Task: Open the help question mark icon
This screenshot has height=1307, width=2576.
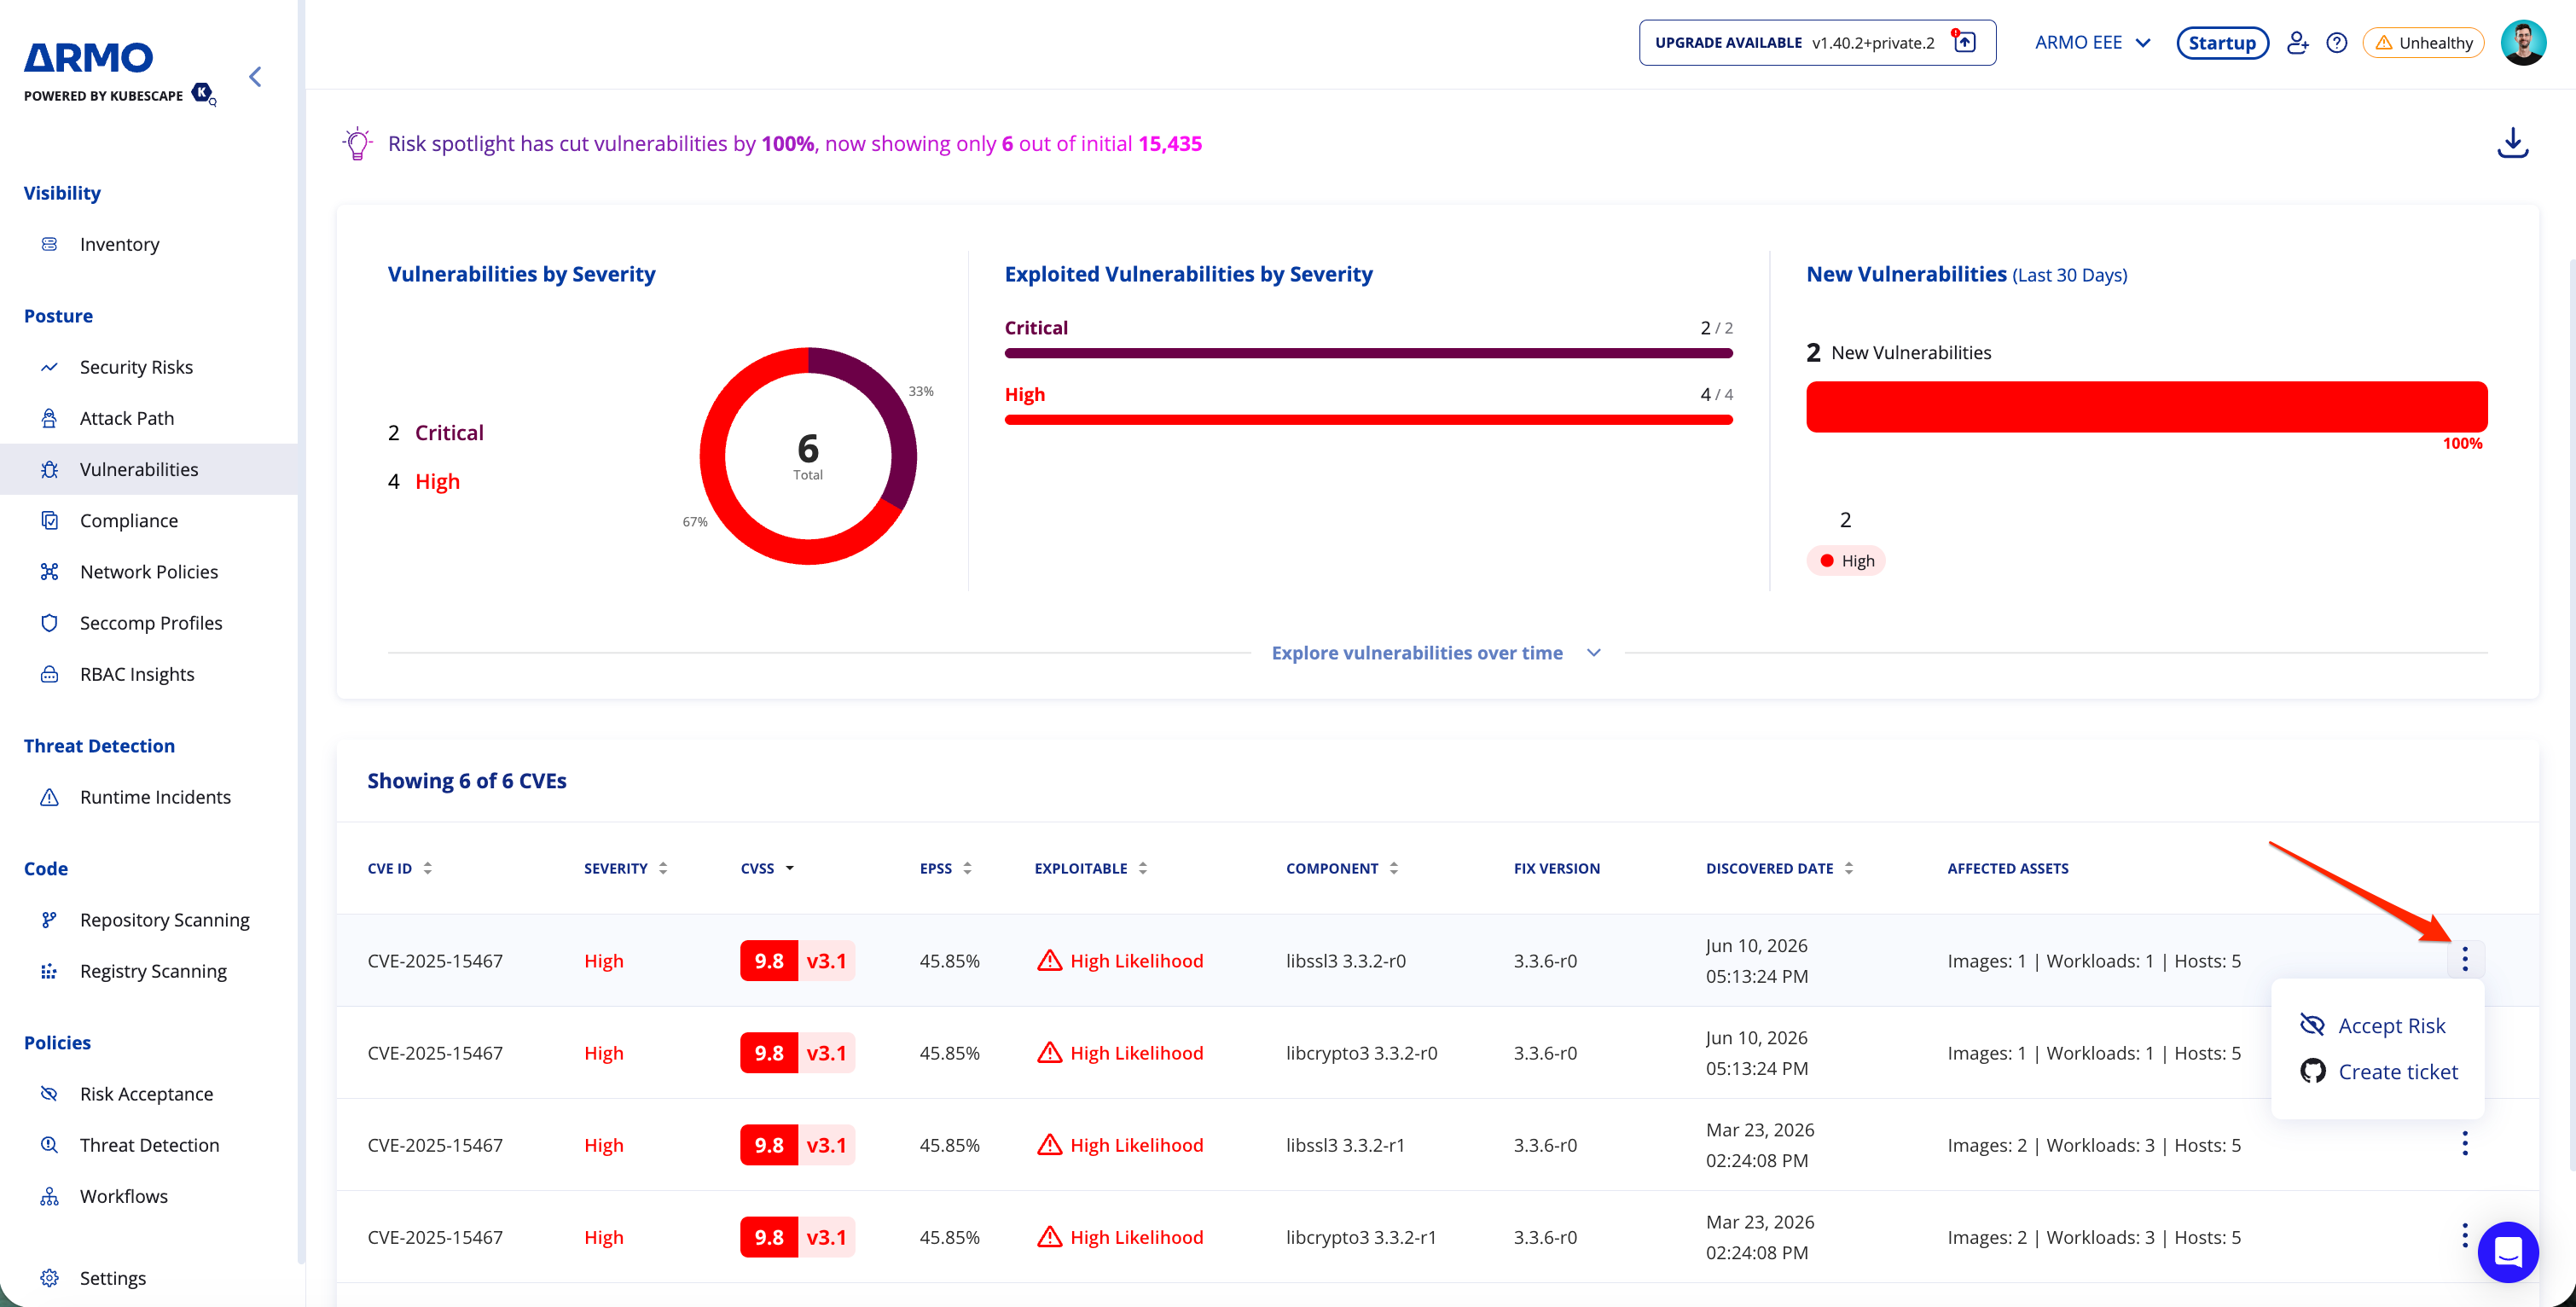Action: click(2336, 43)
